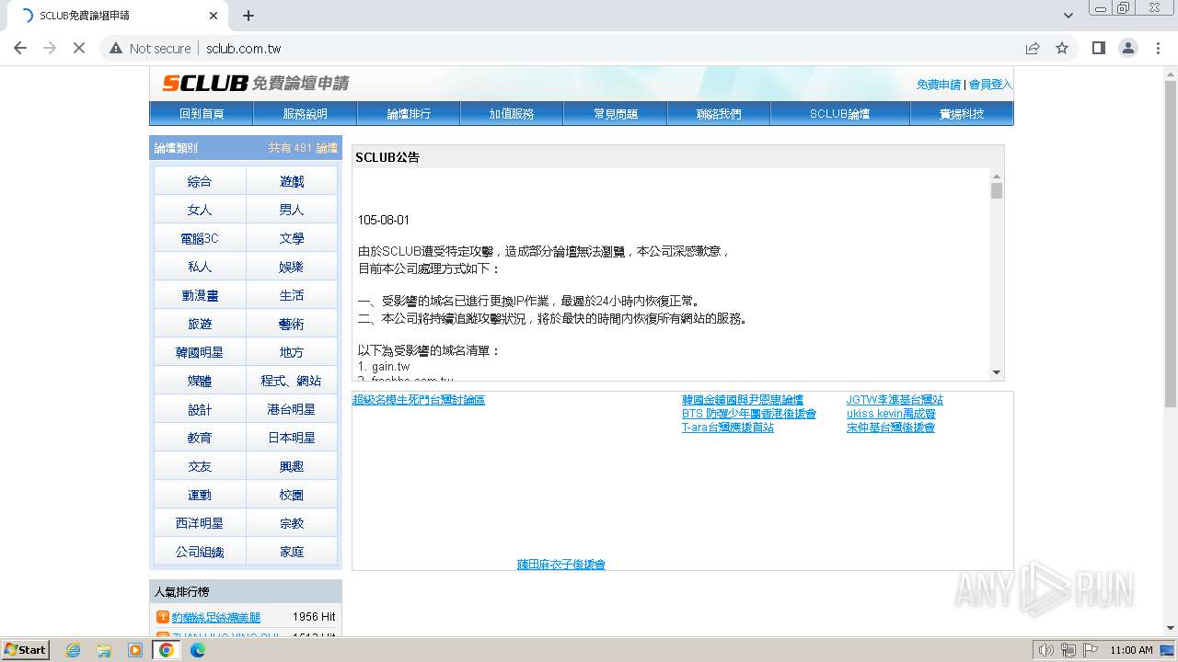Select 文學 forum category
This screenshot has height=662, width=1178.
(x=292, y=238)
